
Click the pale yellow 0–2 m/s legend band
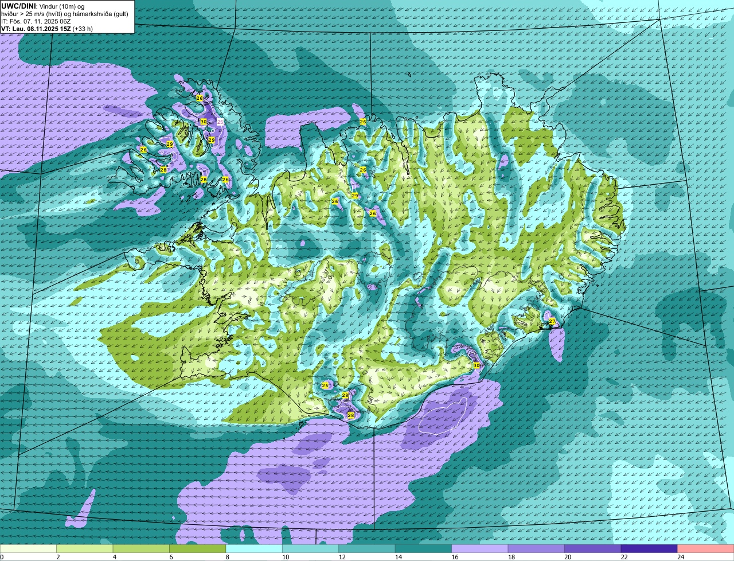tap(29, 549)
